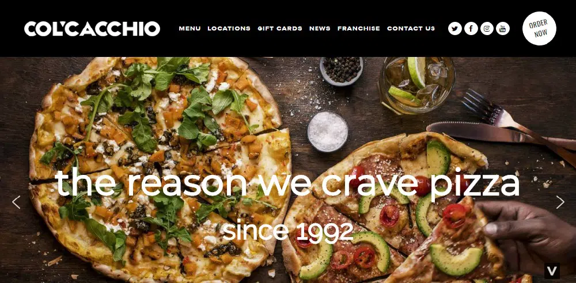Click 'the reason we crave pizza' headline
Screen dimensions: 576x283
287,183
